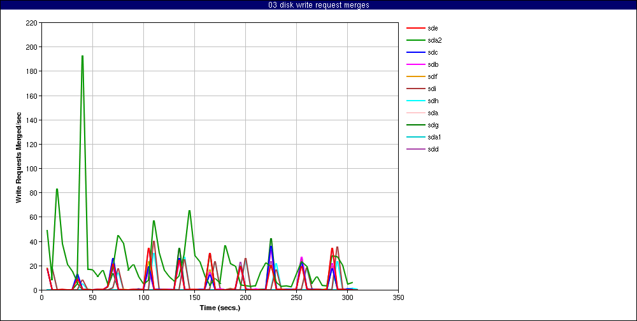Click the 250 tick on the time axis

coord(296,297)
